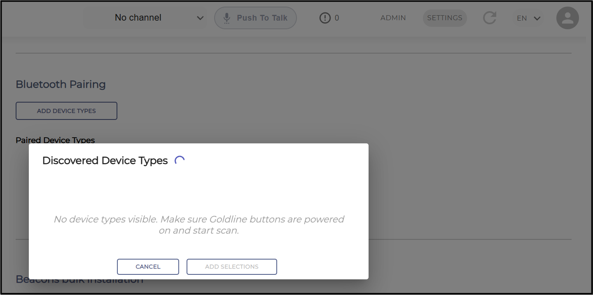Click the Push To Talk button label
Viewport: 593px width, 295px height.
coord(262,18)
